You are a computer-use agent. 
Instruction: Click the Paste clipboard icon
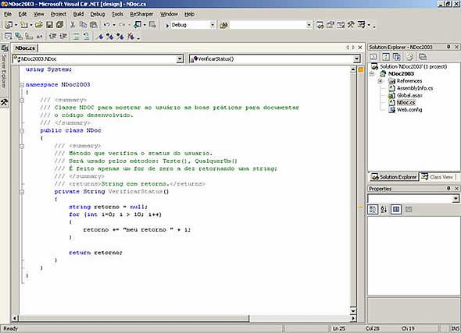point(94,25)
